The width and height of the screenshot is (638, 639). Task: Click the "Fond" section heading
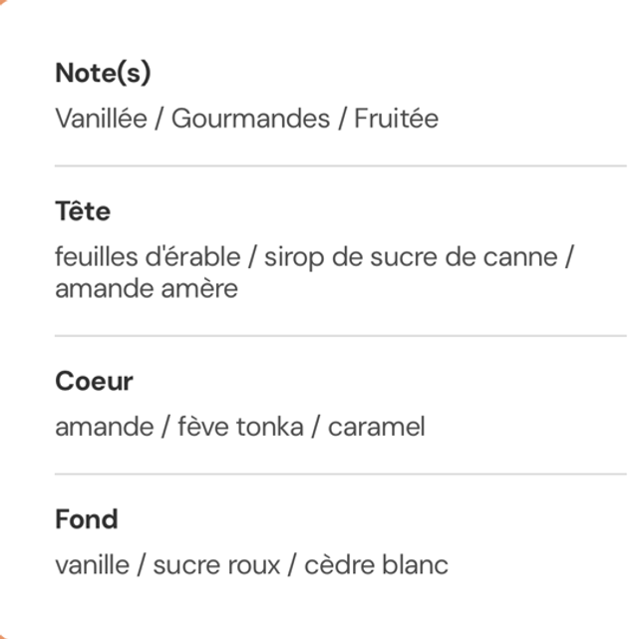point(87,519)
